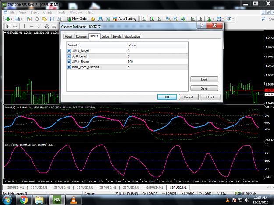Image resolution: width=274 pixels, height=205 pixels.
Task: Open the indicators list icon
Action: click(x=209, y=19)
